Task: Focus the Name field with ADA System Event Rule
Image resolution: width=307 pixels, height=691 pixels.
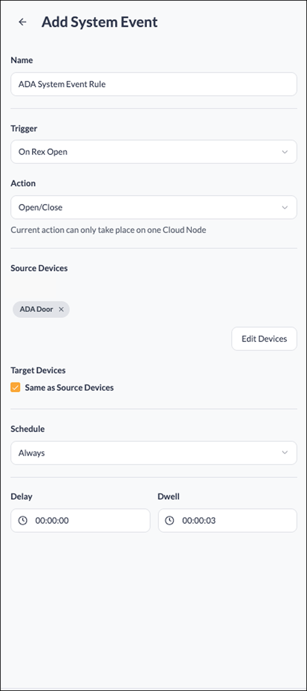Action: point(153,84)
